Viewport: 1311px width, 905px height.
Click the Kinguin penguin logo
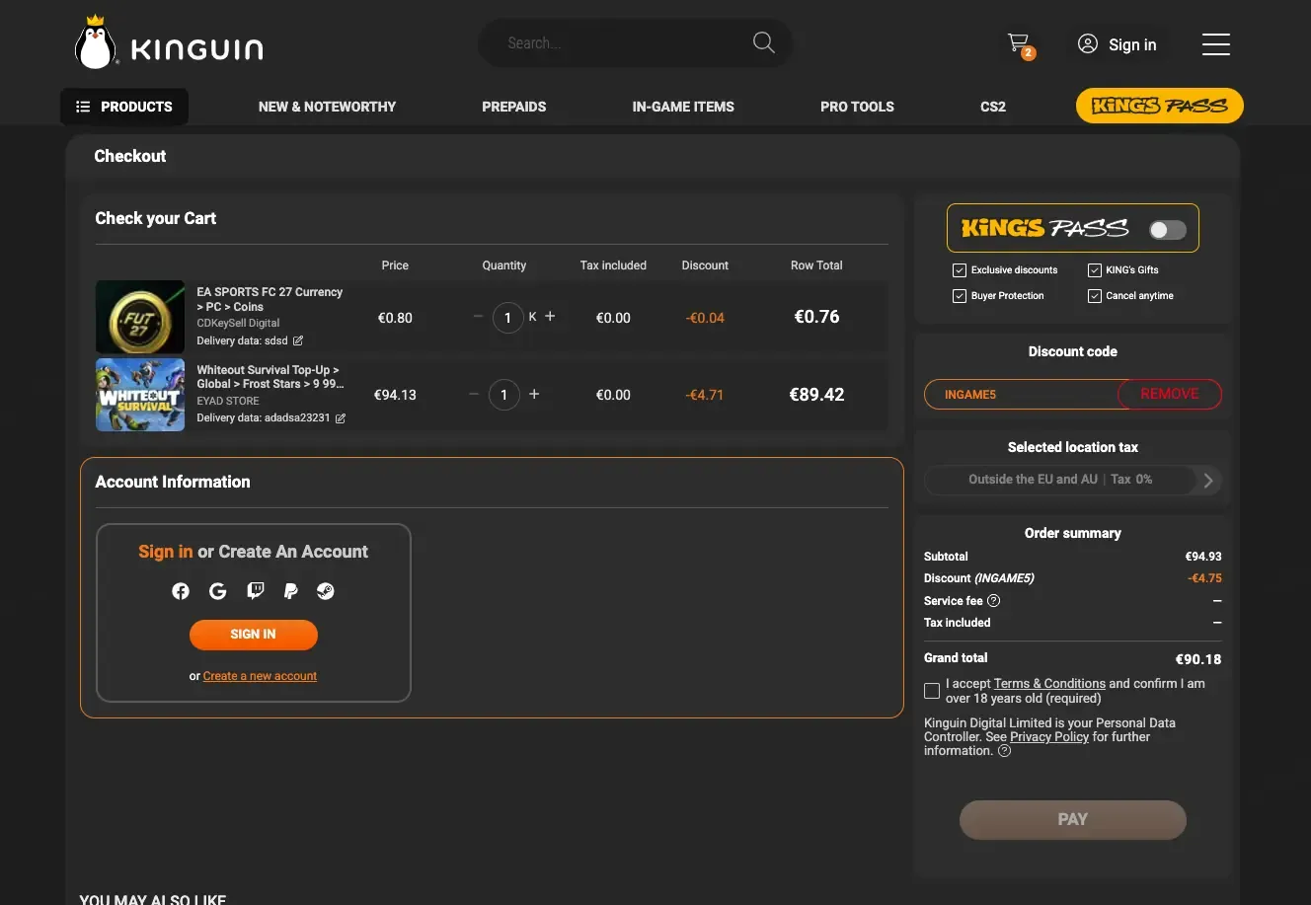click(x=170, y=43)
